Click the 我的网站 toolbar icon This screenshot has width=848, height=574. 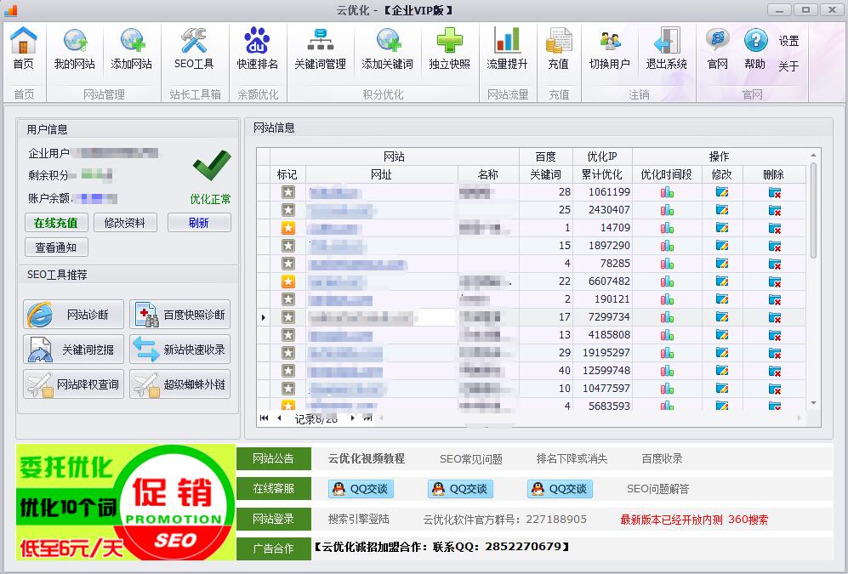click(x=75, y=48)
